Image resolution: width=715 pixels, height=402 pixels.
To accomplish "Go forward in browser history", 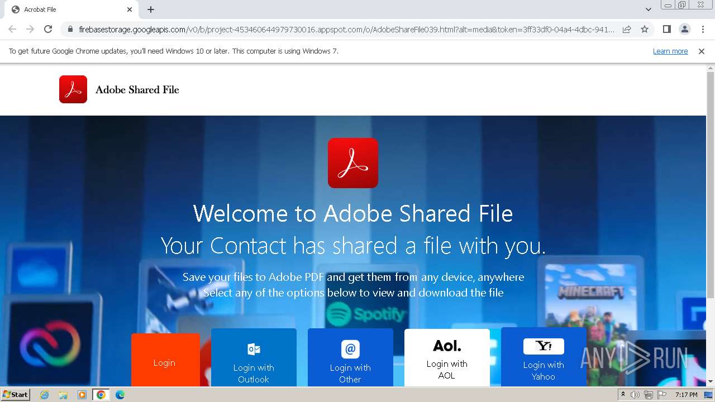I will click(x=30, y=29).
